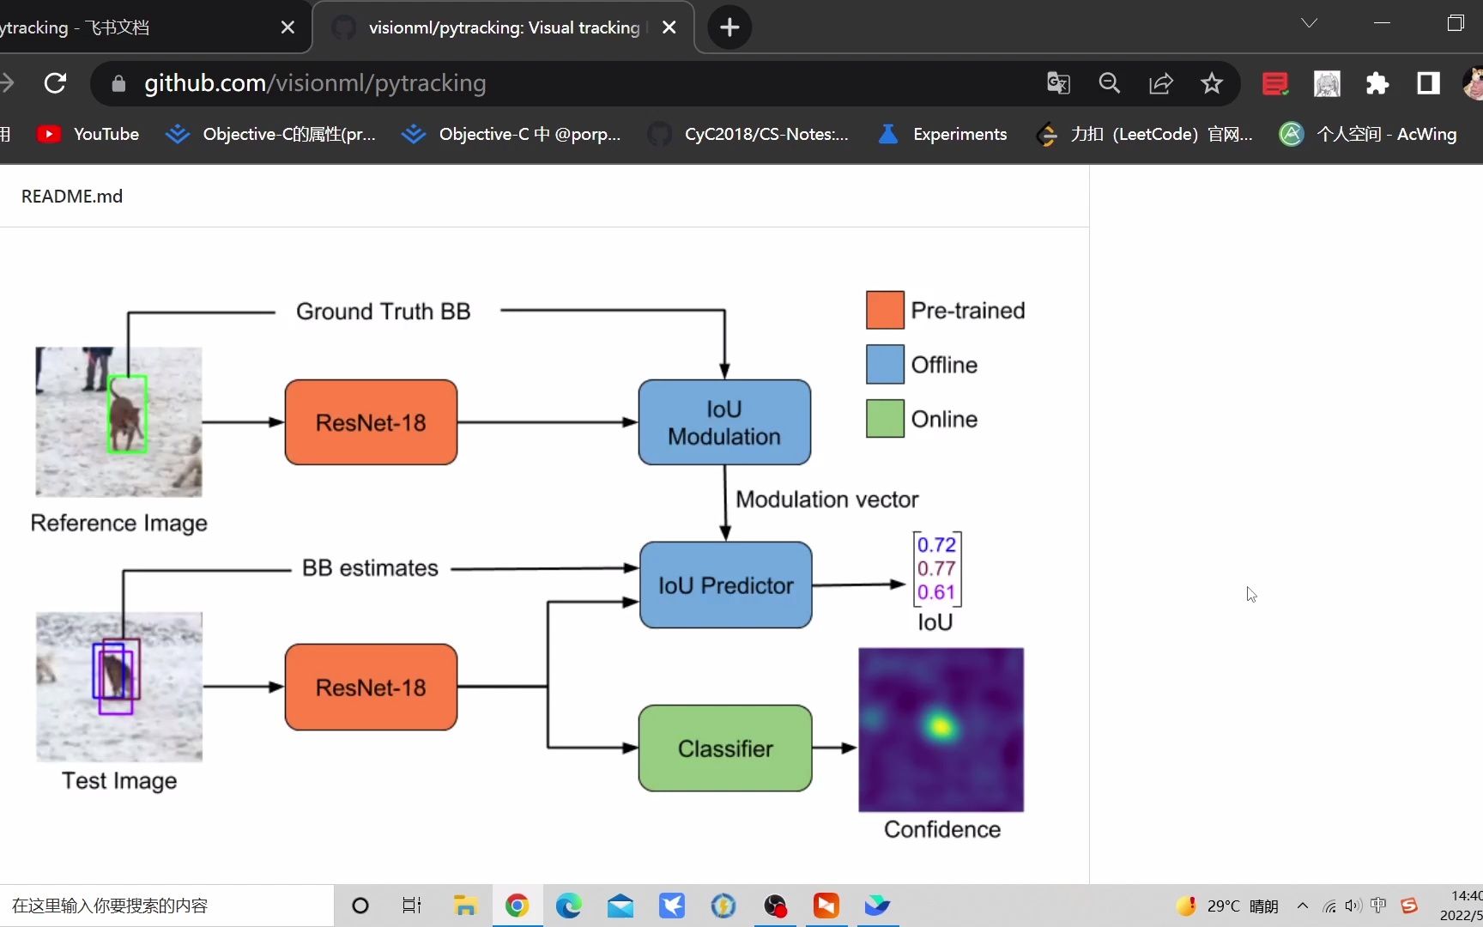This screenshot has height=927, width=1483.
Task: Open the network Wi-Fi tray icon
Action: tap(1329, 906)
